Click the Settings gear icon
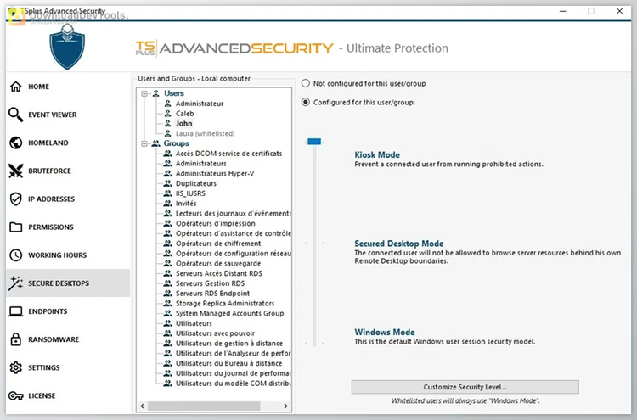Image resolution: width=637 pixels, height=420 pixels. (x=16, y=367)
